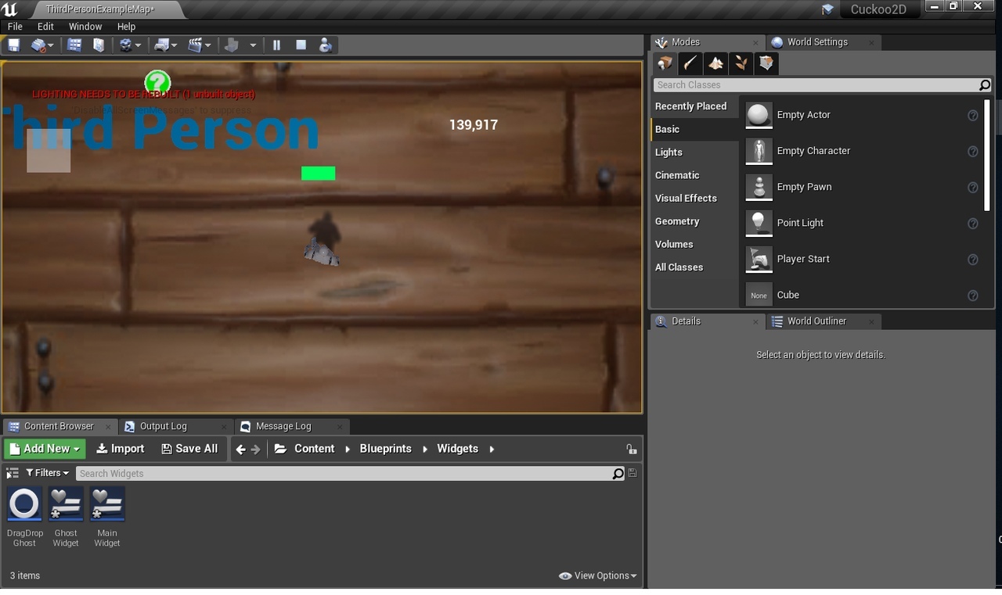This screenshot has width=1002, height=595.
Task: Expand the Blueprints dropdown arrow
Action: click(175, 45)
